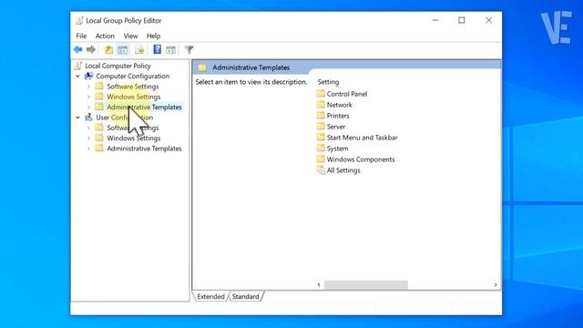583x328 pixels.
Task: Click the Up one level folder icon
Action: 108,49
